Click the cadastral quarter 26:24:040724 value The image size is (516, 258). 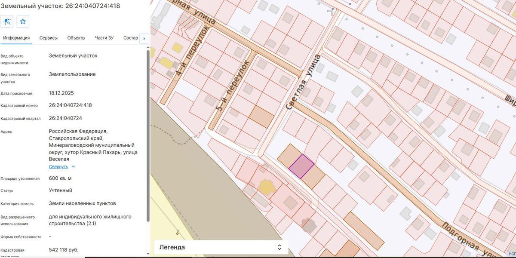point(65,118)
